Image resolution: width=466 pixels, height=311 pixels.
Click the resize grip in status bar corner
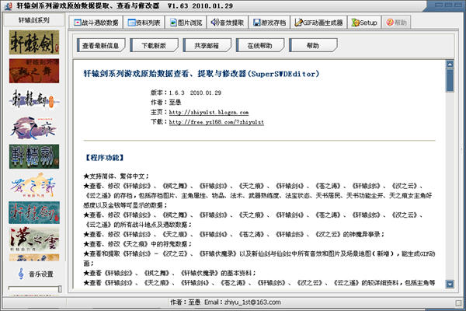tap(458, 303)
